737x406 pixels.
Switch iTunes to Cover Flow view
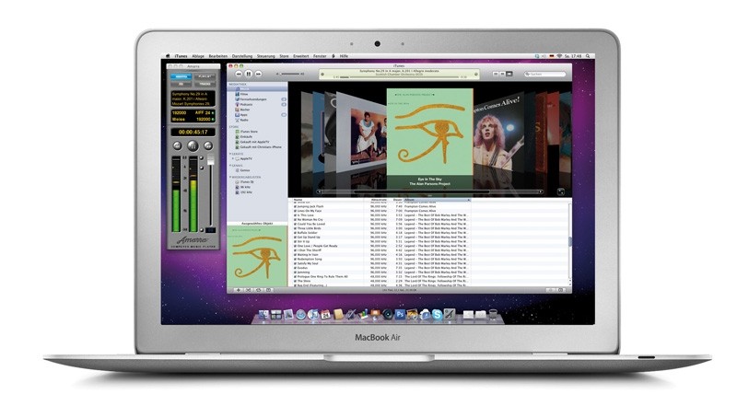(509, 74)
